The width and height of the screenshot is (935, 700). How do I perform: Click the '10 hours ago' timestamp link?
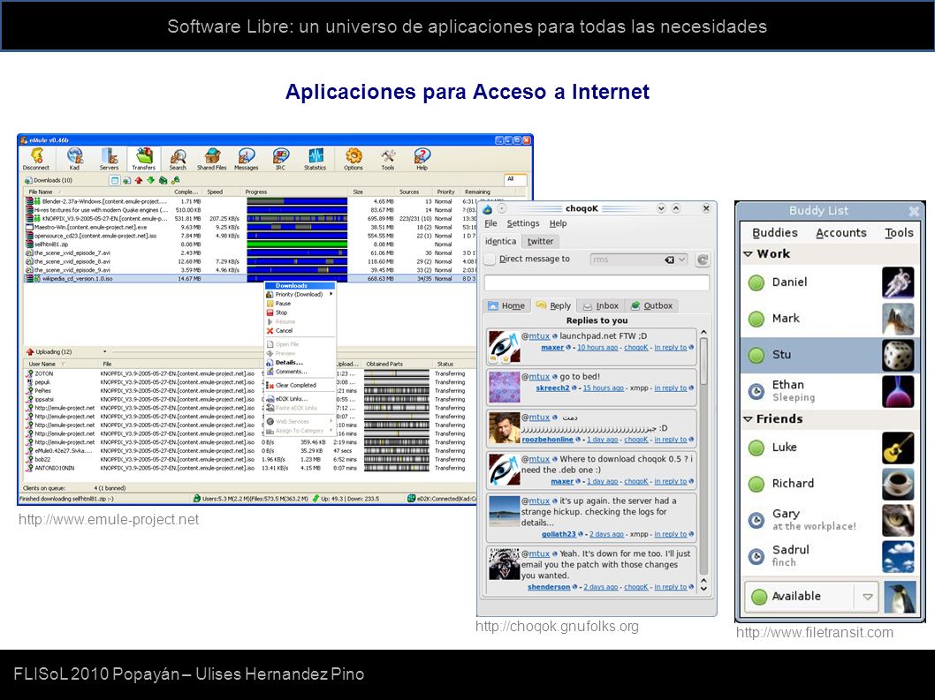click(x=597, y=347)
